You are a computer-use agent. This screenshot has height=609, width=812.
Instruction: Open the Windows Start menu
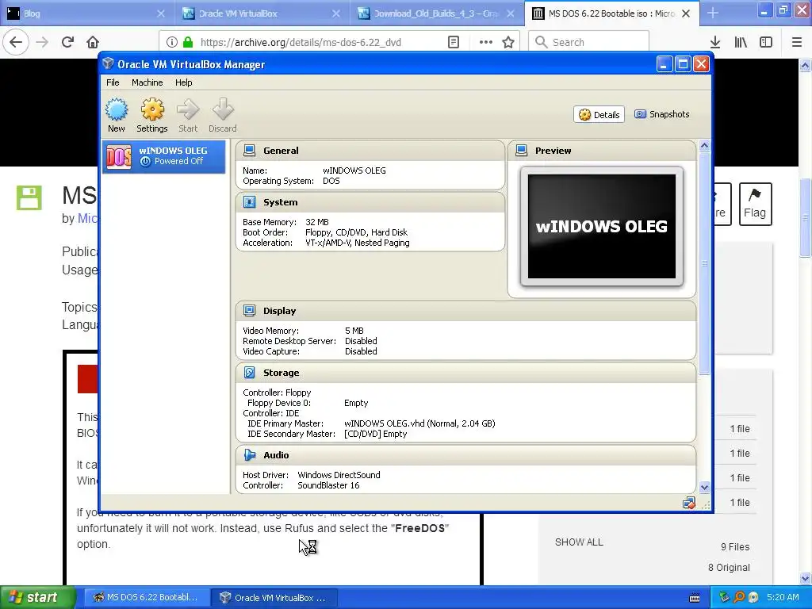pyautogui.click(x=38, y=598)
